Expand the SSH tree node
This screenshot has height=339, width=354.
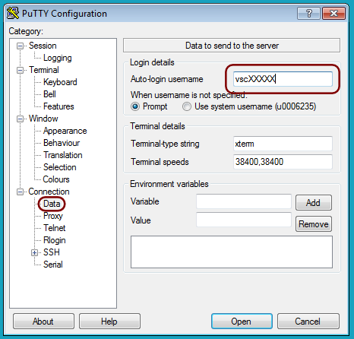pyautogui.click(x=34, y=252)
